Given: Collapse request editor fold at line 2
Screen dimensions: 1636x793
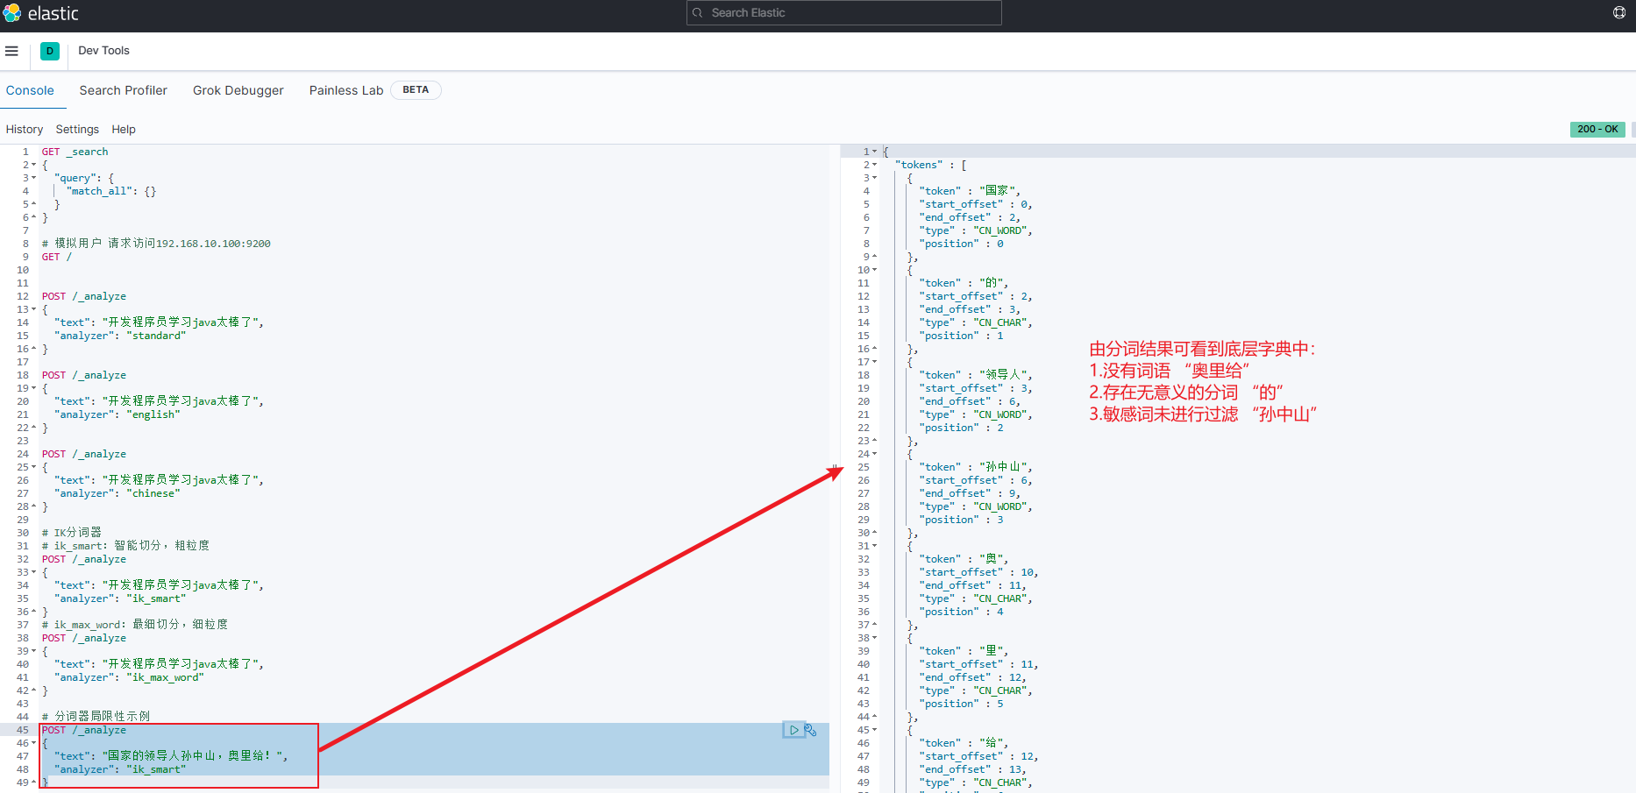Looking at the screenshot, I should point(34,165).
